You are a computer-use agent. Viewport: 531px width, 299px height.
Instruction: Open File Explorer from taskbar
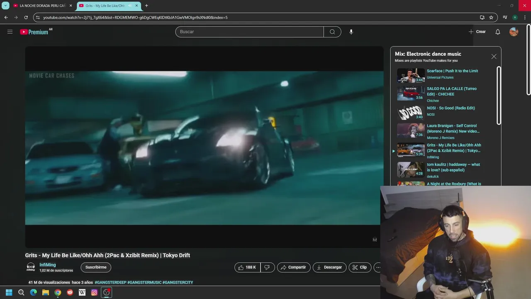[x=46, y=292]
